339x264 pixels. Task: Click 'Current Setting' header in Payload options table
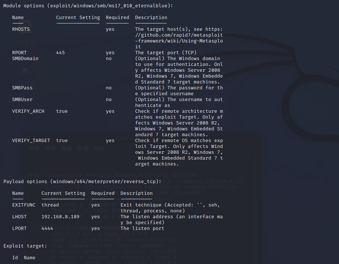(63, 193)
